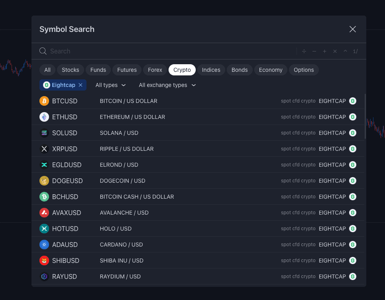
Task: Open the All exchange types dropdown
Action: click(x=167, y=85)
